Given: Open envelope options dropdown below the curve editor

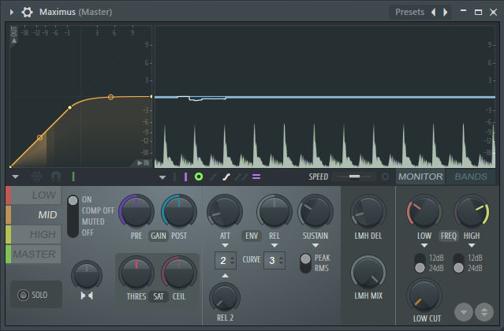Looking at the screenshot, I should (15, 177).
